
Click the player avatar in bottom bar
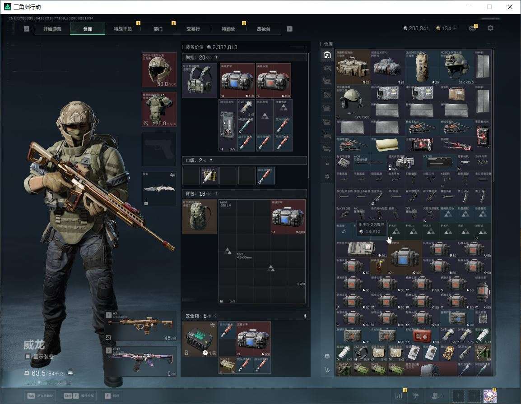[x=489, y=396]
